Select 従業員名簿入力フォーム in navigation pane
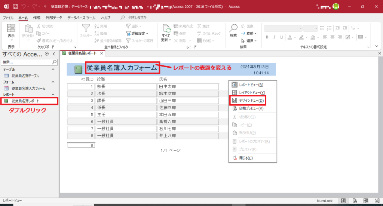The width and height of the screenshot is (383, 206). [x=28, y=88]
